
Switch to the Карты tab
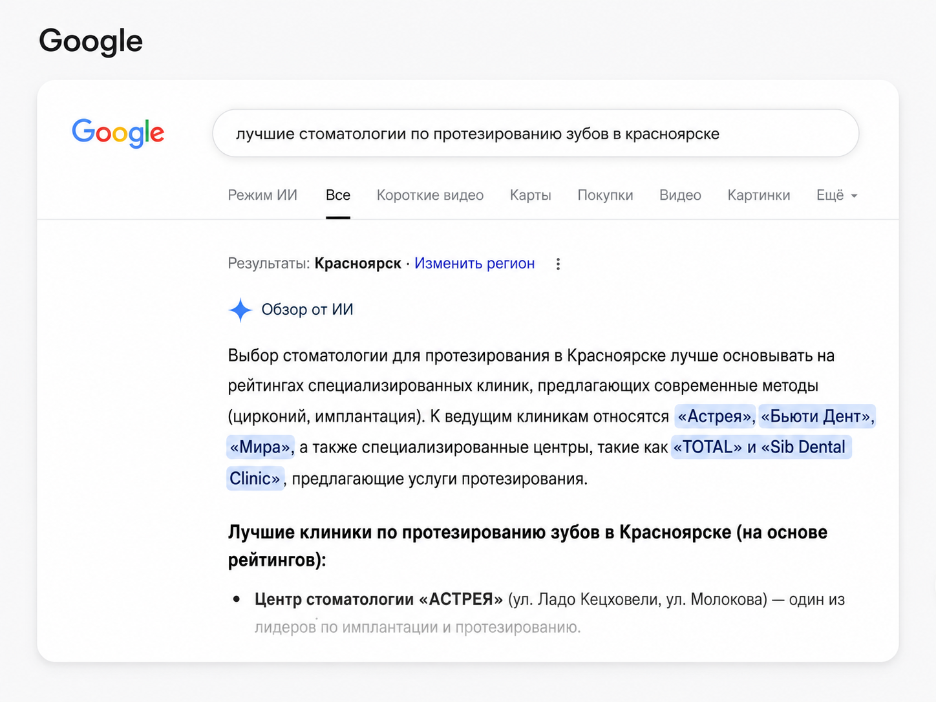pos(530,195)
